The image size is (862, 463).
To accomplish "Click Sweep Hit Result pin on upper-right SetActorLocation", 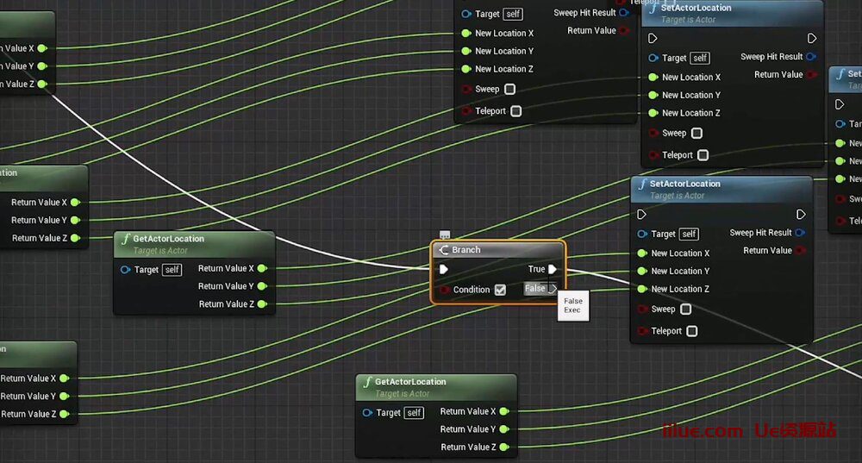I will click(x=811, y=57).
